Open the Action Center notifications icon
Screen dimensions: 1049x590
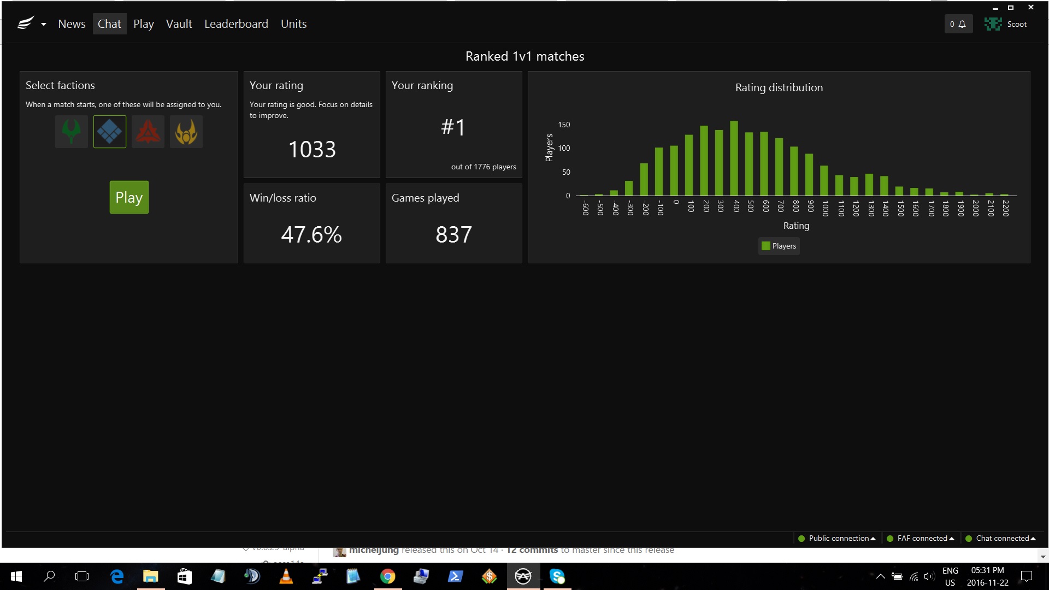coord(1027,576)
